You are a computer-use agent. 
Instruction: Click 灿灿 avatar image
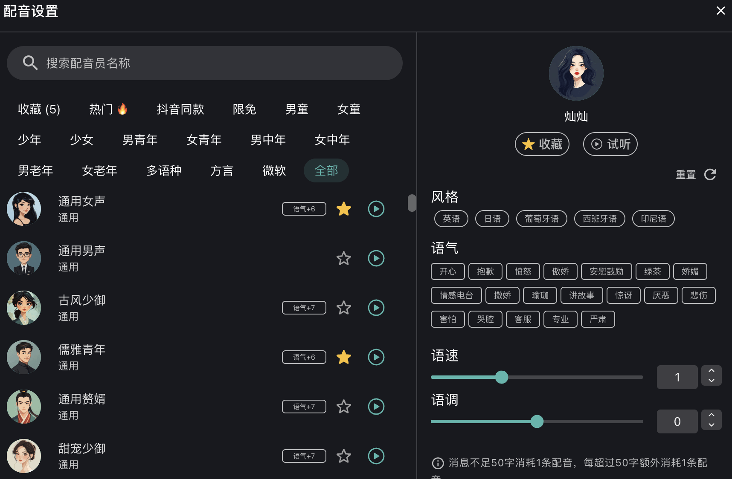tap(576, 73)
